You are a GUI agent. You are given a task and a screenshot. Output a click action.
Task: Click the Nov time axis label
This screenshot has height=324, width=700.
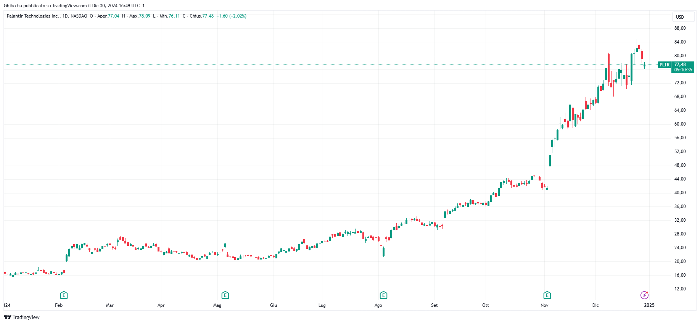544,305
